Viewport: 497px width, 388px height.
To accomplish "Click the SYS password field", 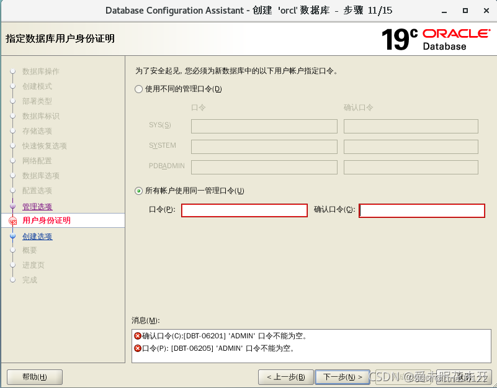I will point(264,126).
